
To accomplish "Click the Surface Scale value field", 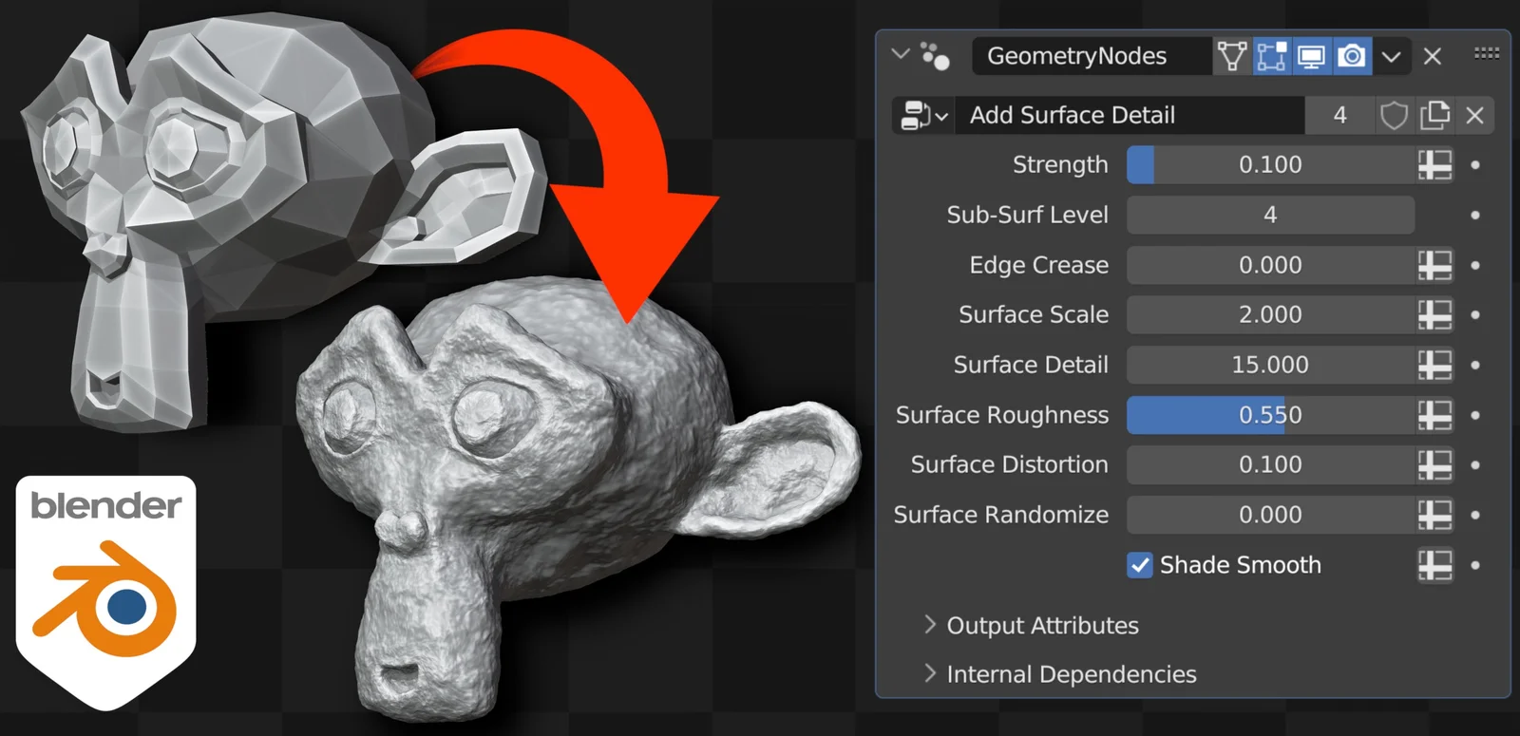I will pyautogui.click(x=1270, y=315).
